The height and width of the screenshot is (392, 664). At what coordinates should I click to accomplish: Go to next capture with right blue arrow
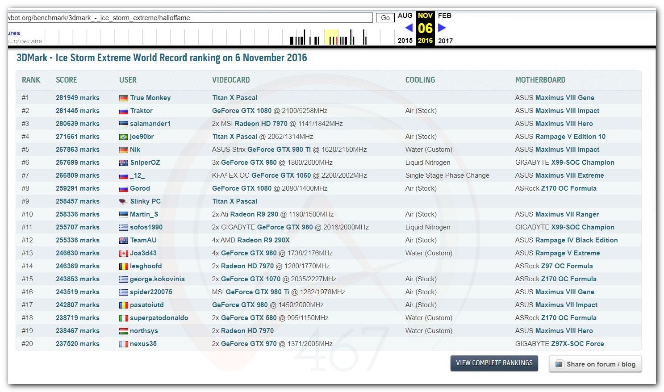pyautogui.click(x=442, y=28)
